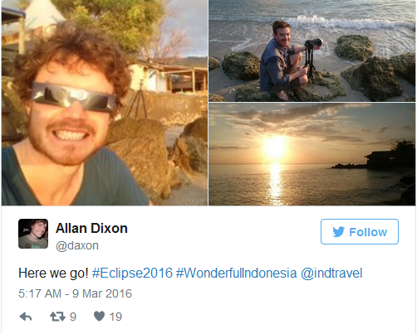Click the 9 Mar 2016 date text

point(102,293)
